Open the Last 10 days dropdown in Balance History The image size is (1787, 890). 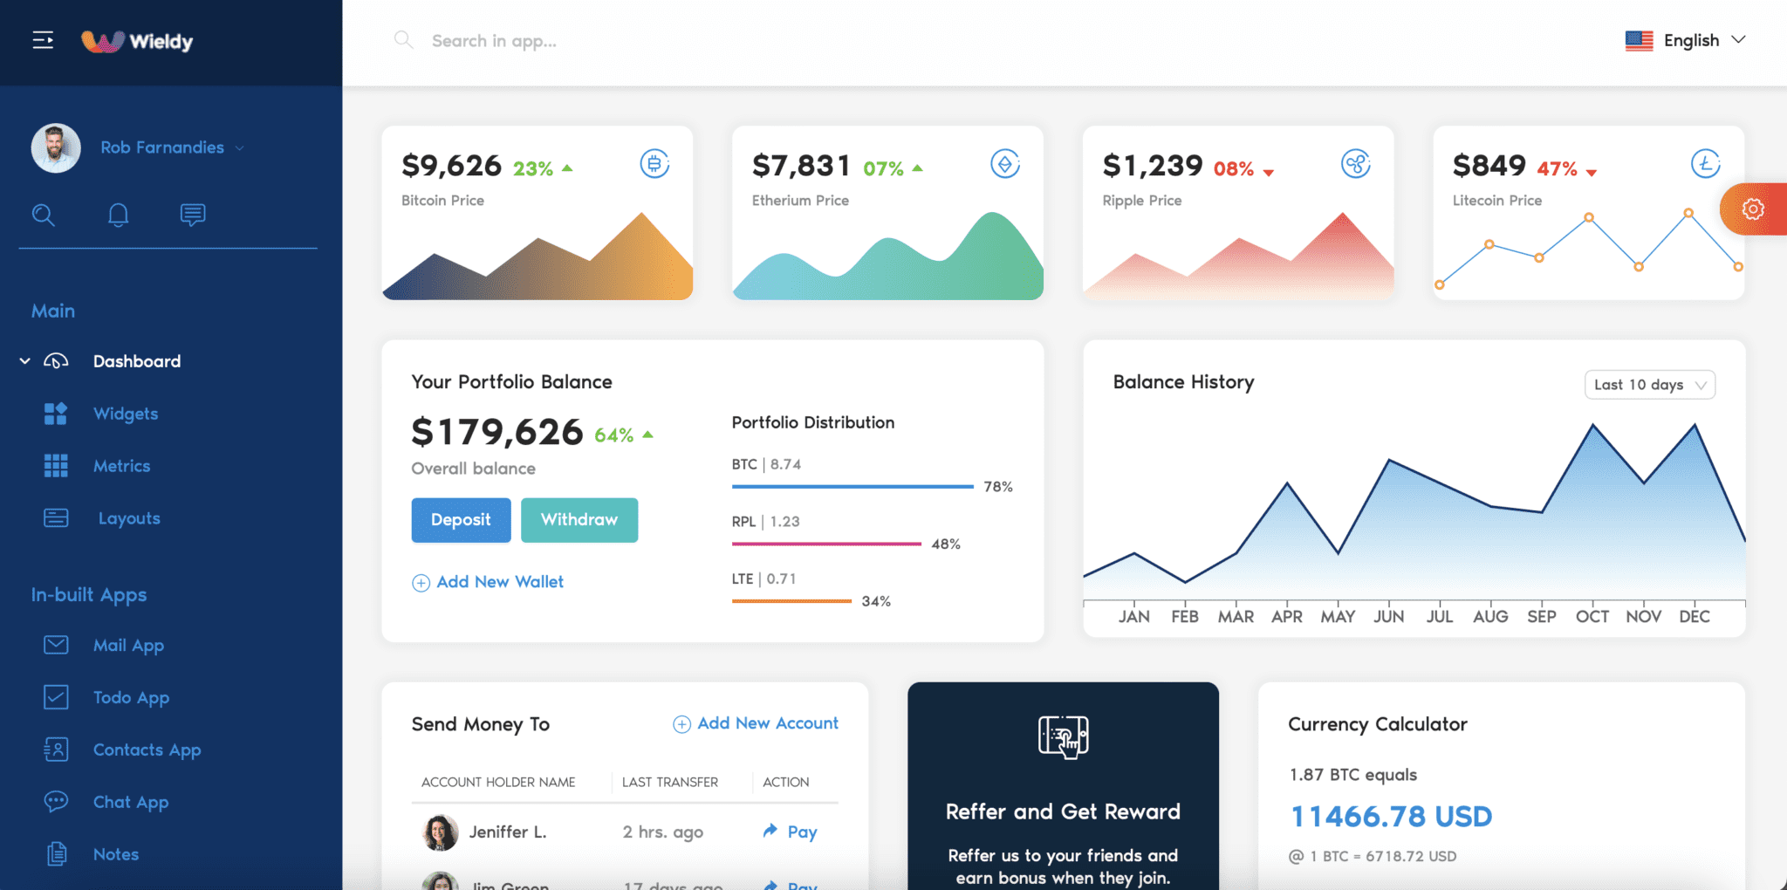1649,384
